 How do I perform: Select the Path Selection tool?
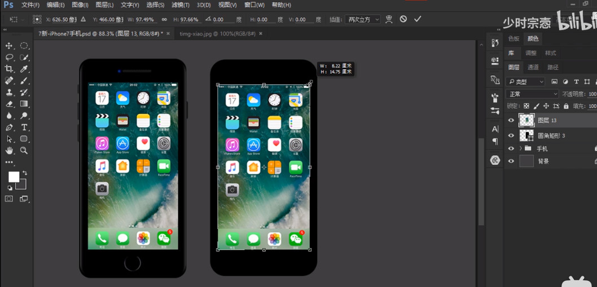pos(9,138)
